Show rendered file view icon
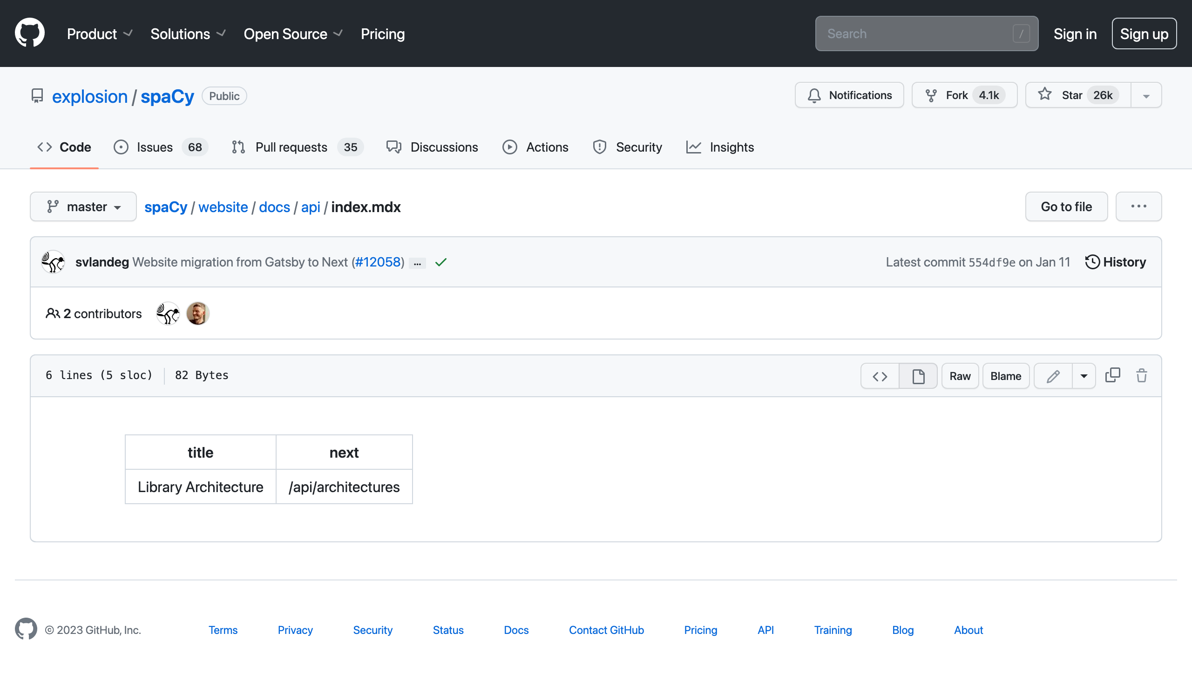The height and width of the screenshot is (693, 1192). coord(918,376)
